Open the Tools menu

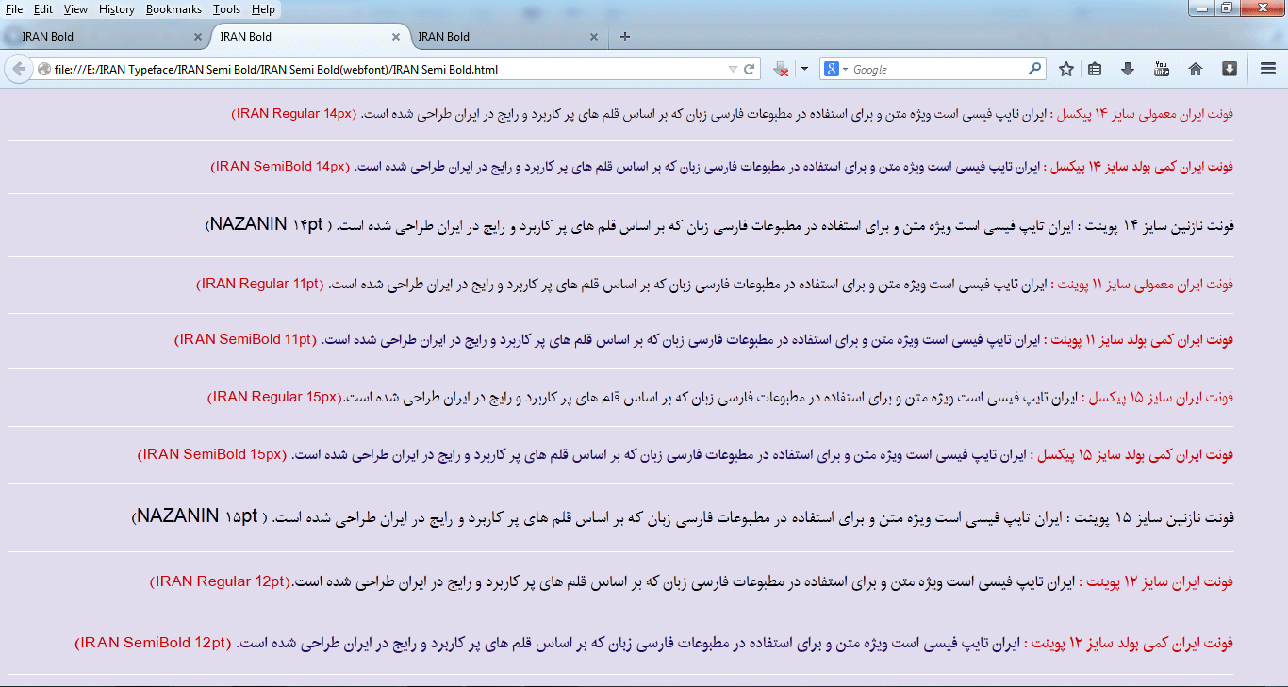coord(226,9)
